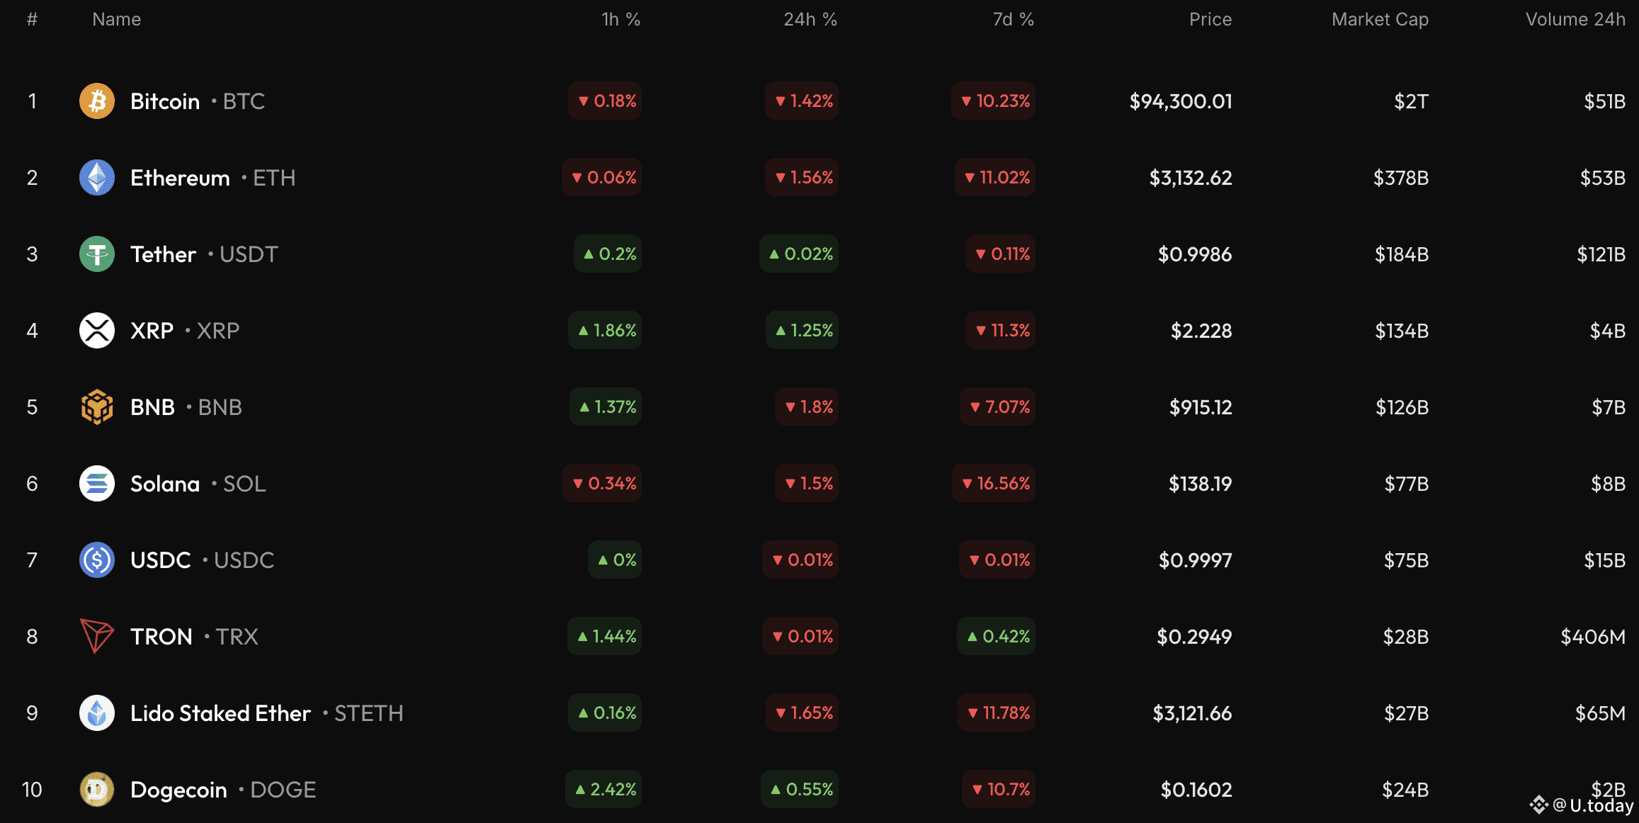Click the Bitcoin logo icon
Image resolution: width=1639 pixels, height=823 pixels.
(x=97, y=101)
